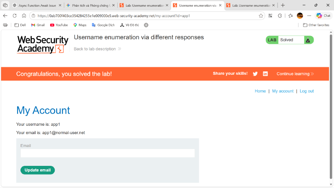The height and width of the screenshot is (188, 334).
Task: Open browser extensions puzzle icon
Action: tap(280, 15)
